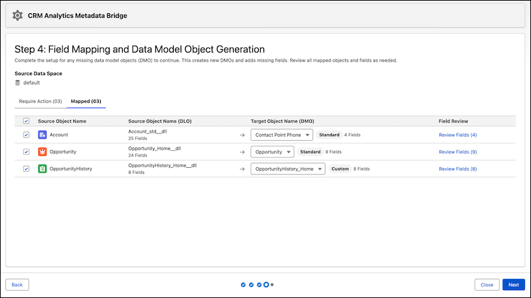Screen dimensions: 531x298
Task: Click the Standard badge in Opportunity row
Action: (310, 152)
